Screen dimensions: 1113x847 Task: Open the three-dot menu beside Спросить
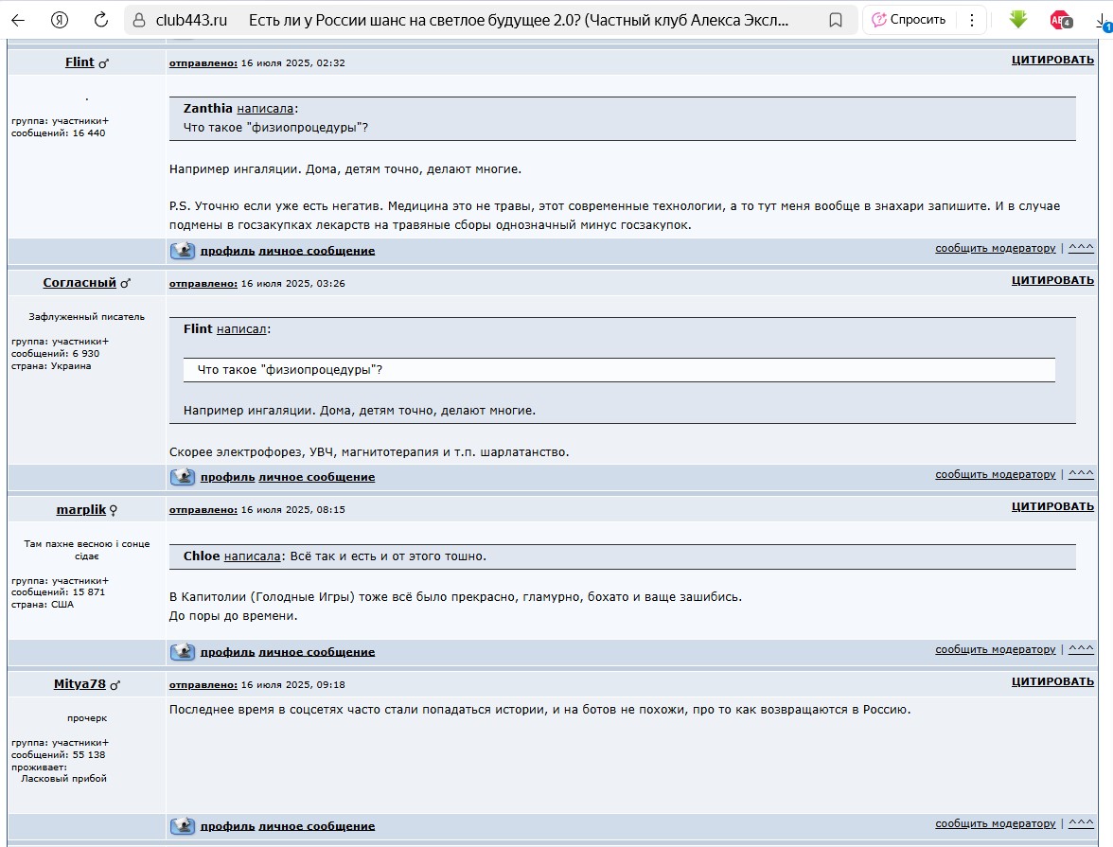[x=972, y=20]
